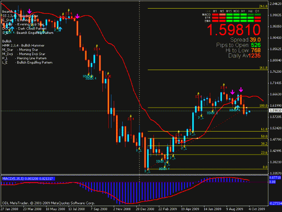Click the large red 1.59810 price readout

pyautogui.click(x=234, y=30)
